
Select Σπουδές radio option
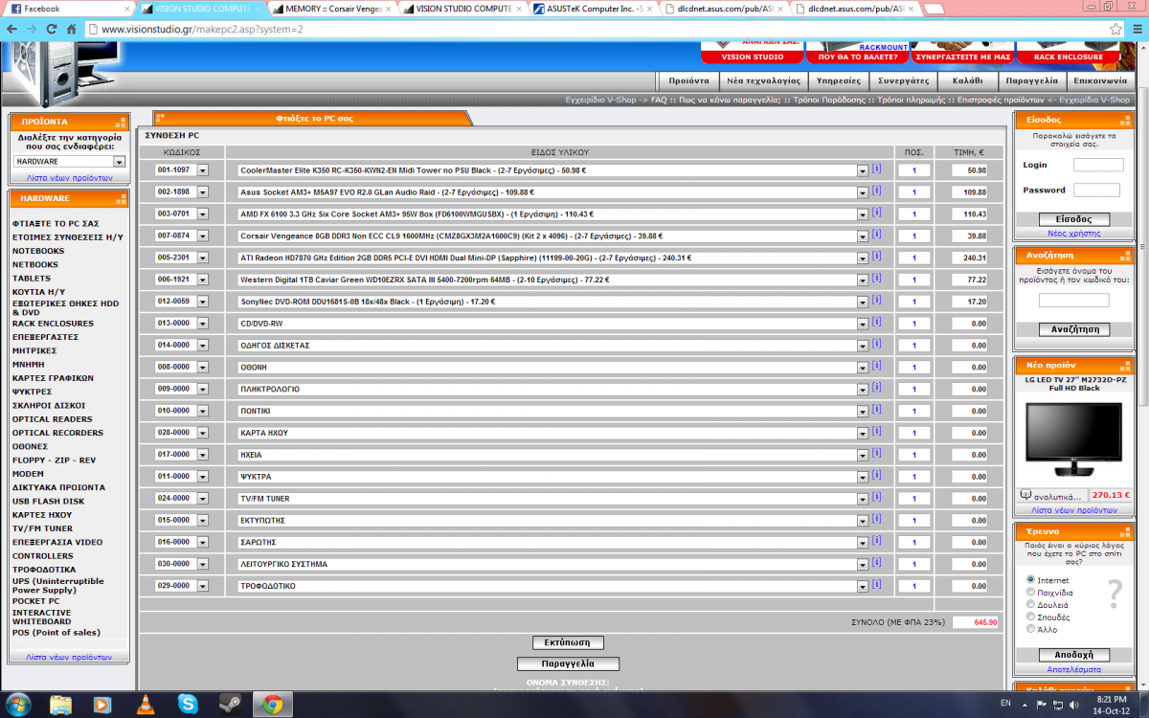coord(1030,617)
